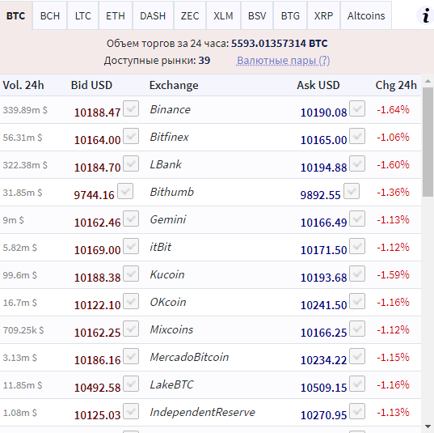
Task: Sort by the Vol. 24h column header
Action: [x=23, y=85]
